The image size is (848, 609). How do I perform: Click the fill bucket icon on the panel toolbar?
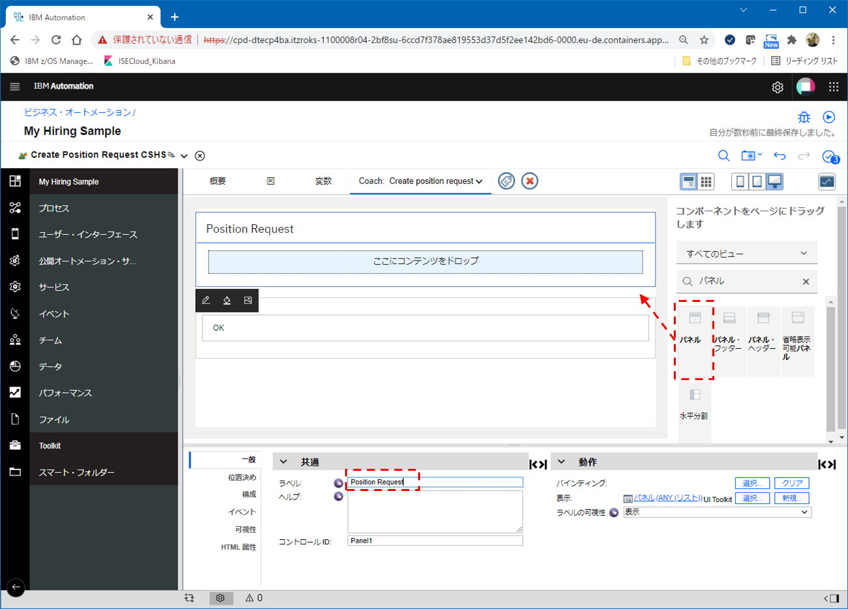pyautogui.click(x=227, y=301)
